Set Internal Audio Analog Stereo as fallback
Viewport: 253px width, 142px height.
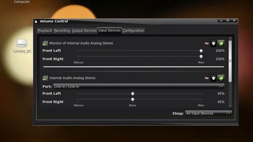tap(221, 78)
